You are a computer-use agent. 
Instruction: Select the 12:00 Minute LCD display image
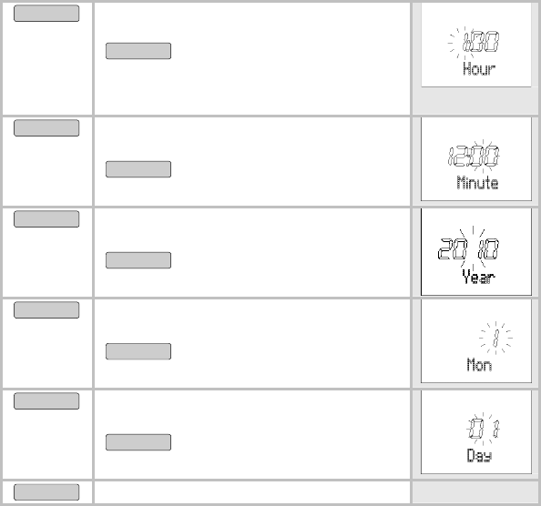point(476,159)
